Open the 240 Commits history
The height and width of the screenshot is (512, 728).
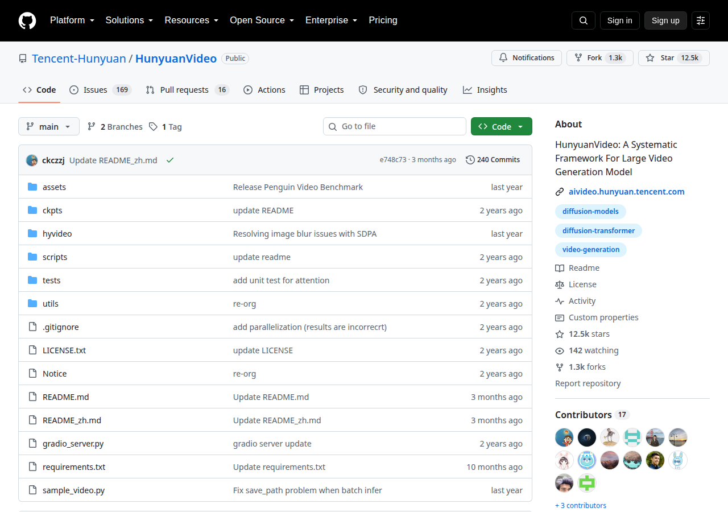tap(493, 160)
